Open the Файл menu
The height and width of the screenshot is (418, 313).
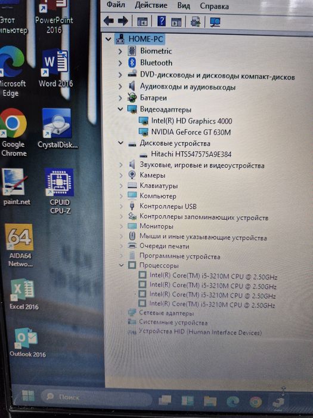pos(116,5)
